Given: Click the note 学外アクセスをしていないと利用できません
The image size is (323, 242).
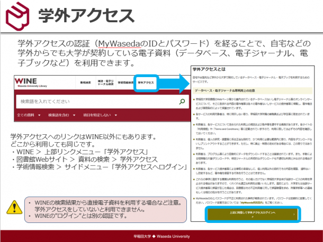Looking at the screenshot, I should 90,209.
